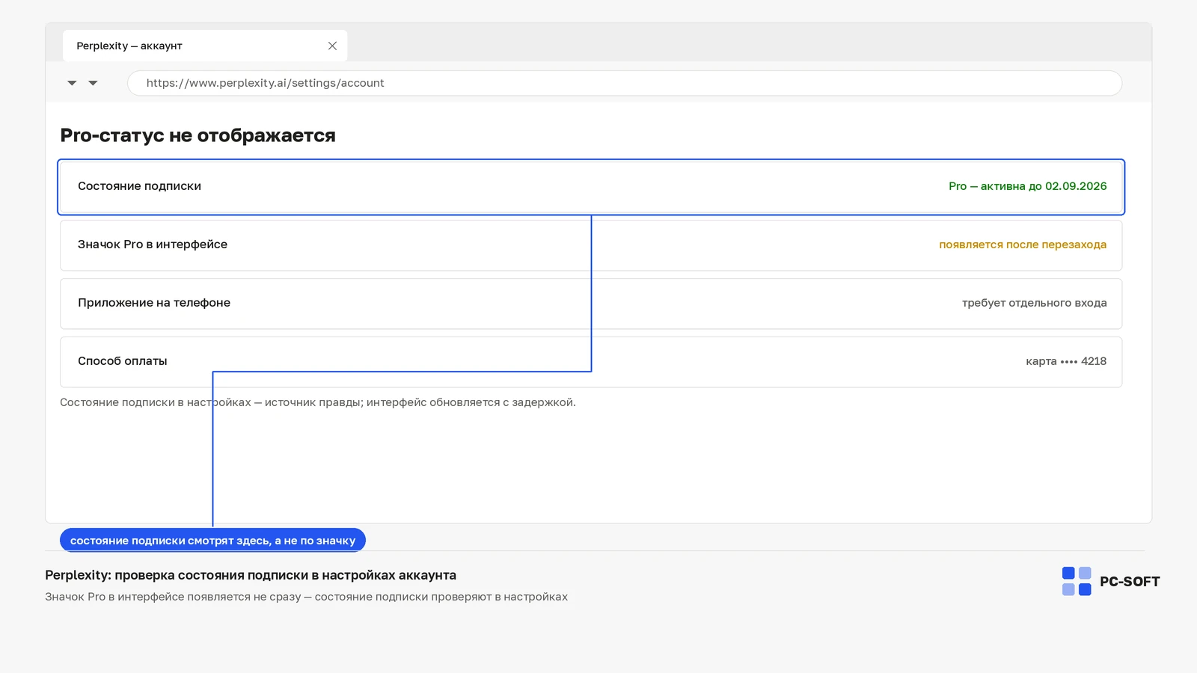Click the Pro — активна до 02.09.2026 status
Viewport: 1197px width, 673px height.
click(1027, 186)
